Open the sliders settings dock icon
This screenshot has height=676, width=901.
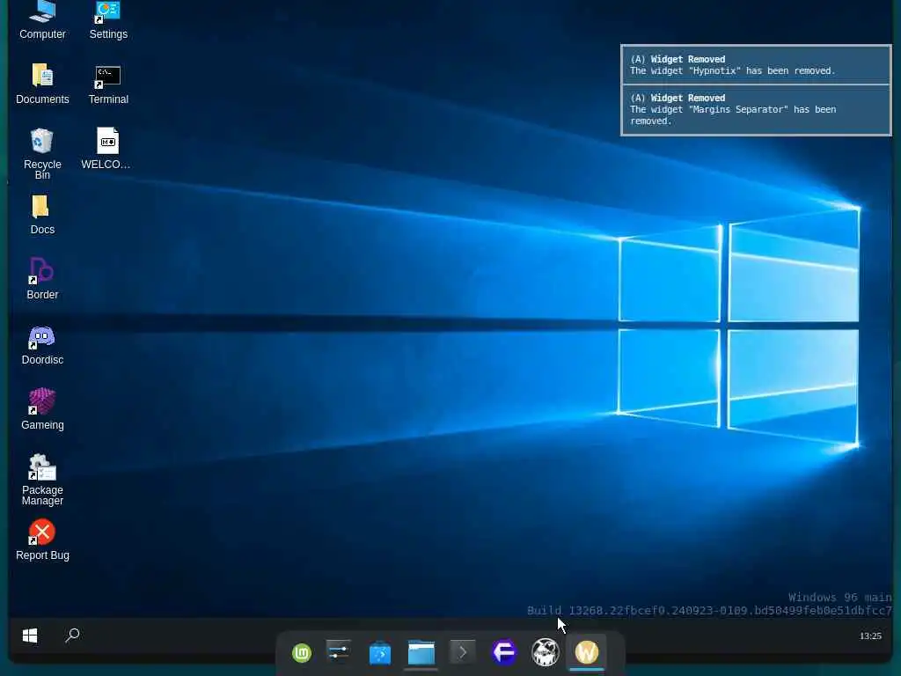(339, 652)
